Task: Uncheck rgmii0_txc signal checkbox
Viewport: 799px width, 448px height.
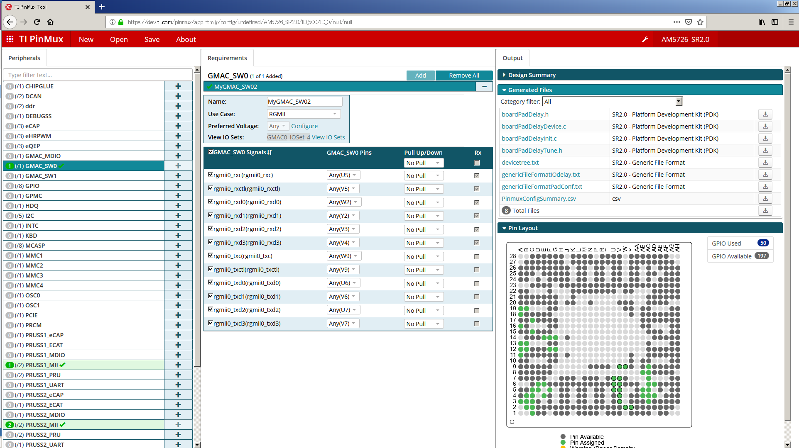Action: (x=211, y=256)
